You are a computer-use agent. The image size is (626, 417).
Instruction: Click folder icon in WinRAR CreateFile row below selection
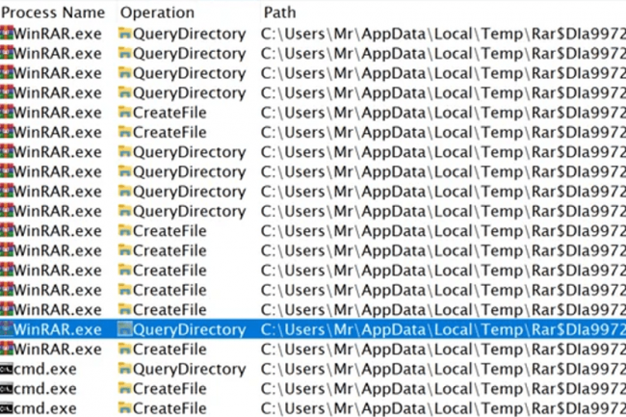[125, 349]
